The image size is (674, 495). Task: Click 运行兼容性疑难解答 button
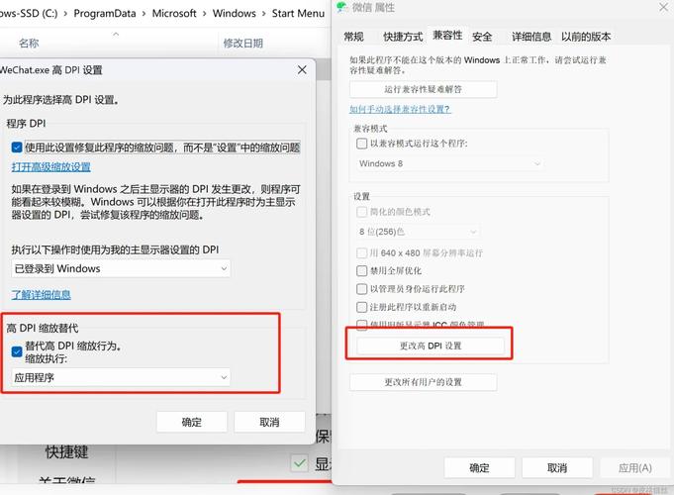point(424,89)
